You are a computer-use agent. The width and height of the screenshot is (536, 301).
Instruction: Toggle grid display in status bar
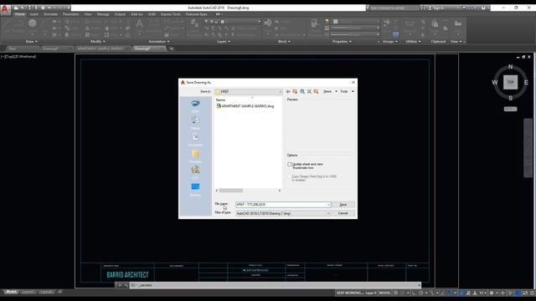[396, 293]
